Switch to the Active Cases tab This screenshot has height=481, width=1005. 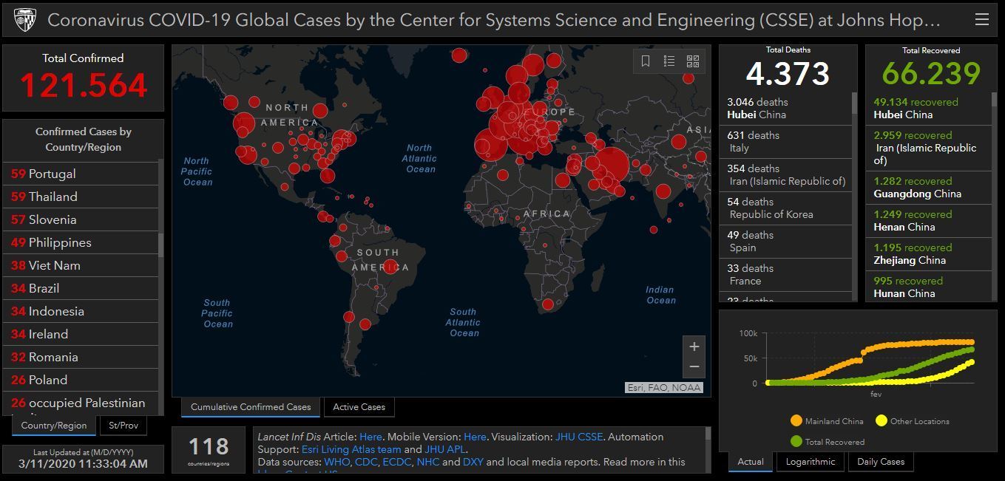click(x=359, y=407)
